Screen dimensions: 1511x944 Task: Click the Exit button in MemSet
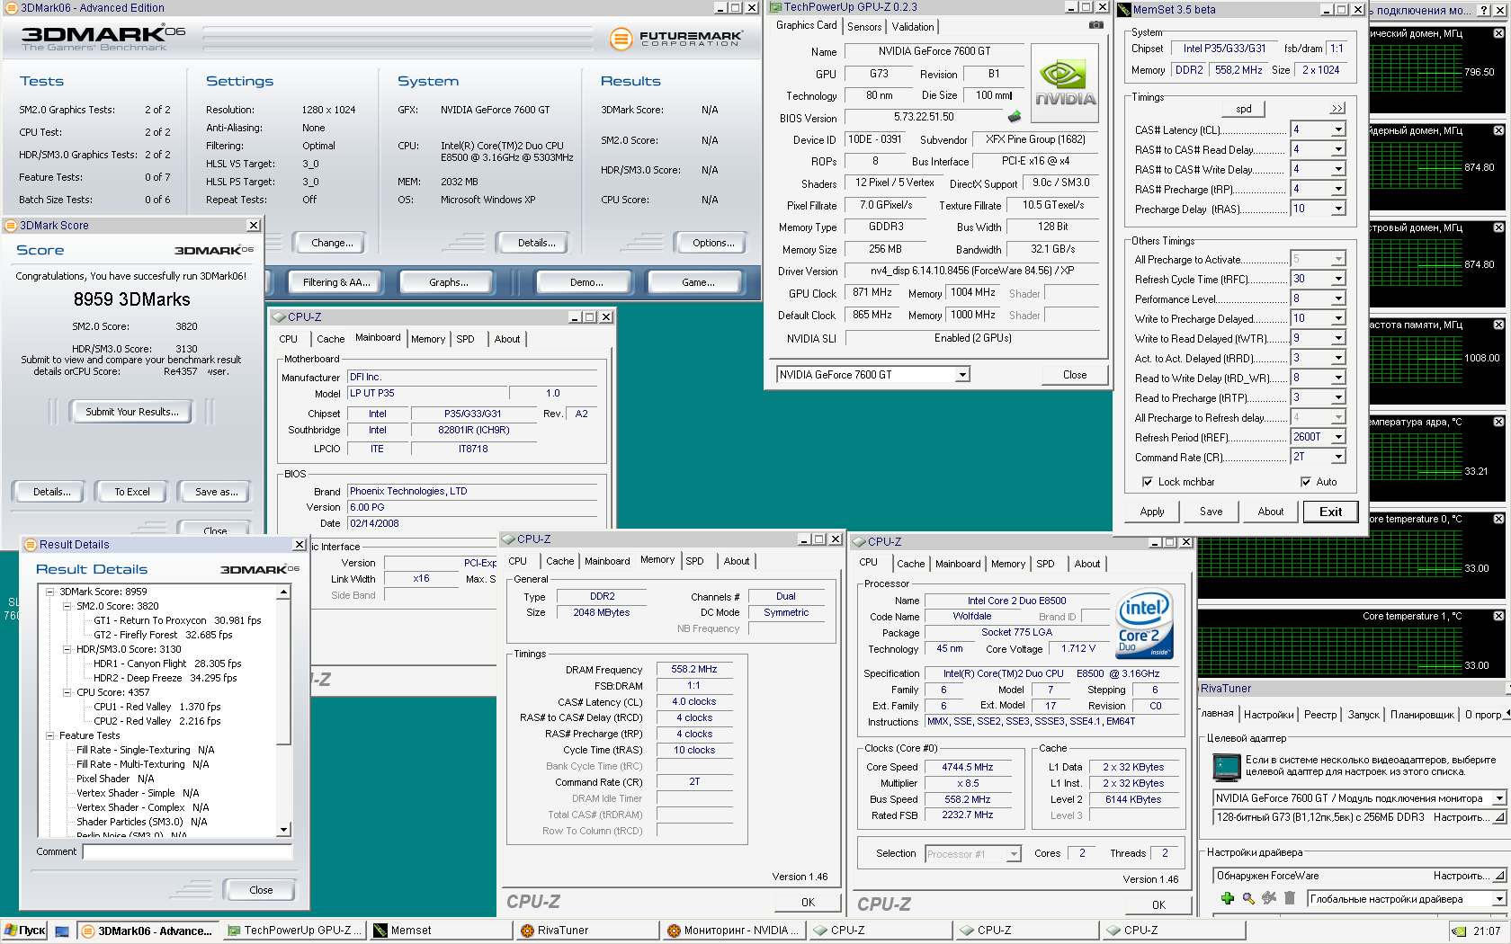coord(1330,512)
